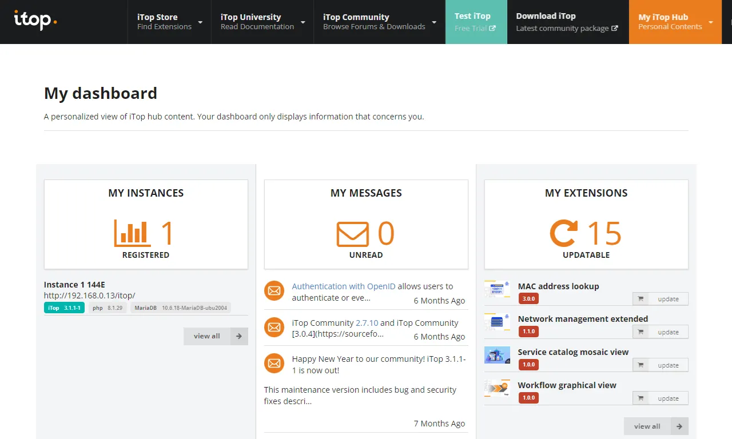Open Service catalog mosaic view extension

pyautogui.click(x=573, y=352)
